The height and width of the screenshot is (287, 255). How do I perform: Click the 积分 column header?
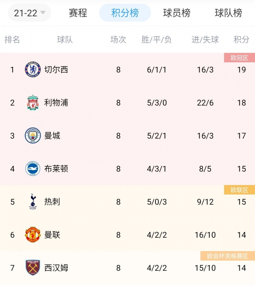pos(241,39)
